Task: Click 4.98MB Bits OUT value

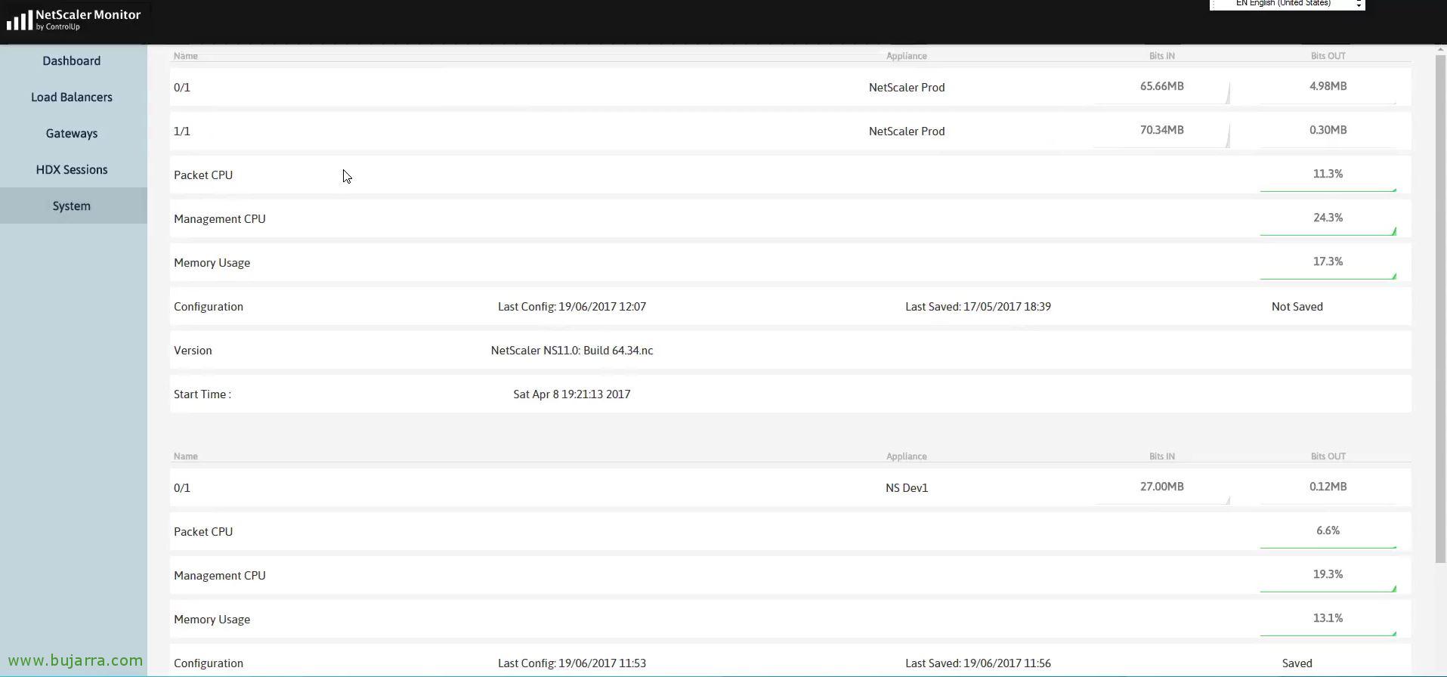Action: [x=1328, y=86]
